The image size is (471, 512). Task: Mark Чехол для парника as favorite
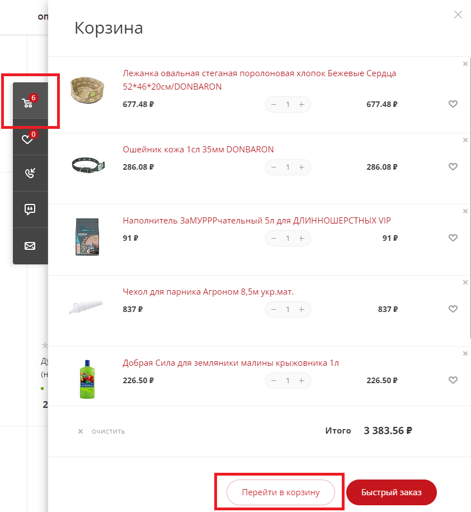(x=453, y=309)
